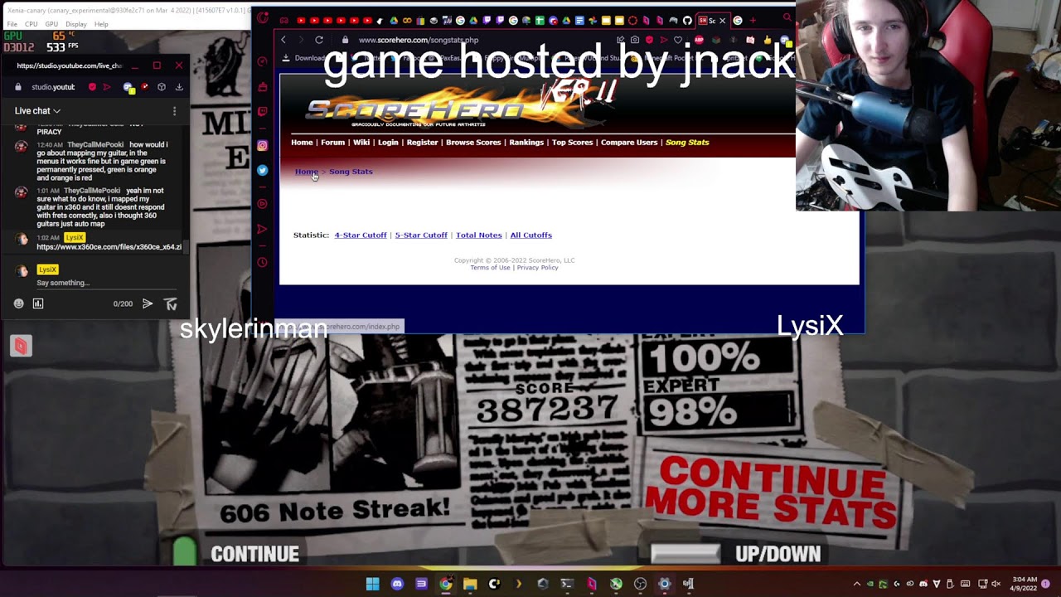This screenshot has height=597, width=1061.
Task: Open the GPU menu in Xenia
Action: pyautogui.click(x=51, y=24)
